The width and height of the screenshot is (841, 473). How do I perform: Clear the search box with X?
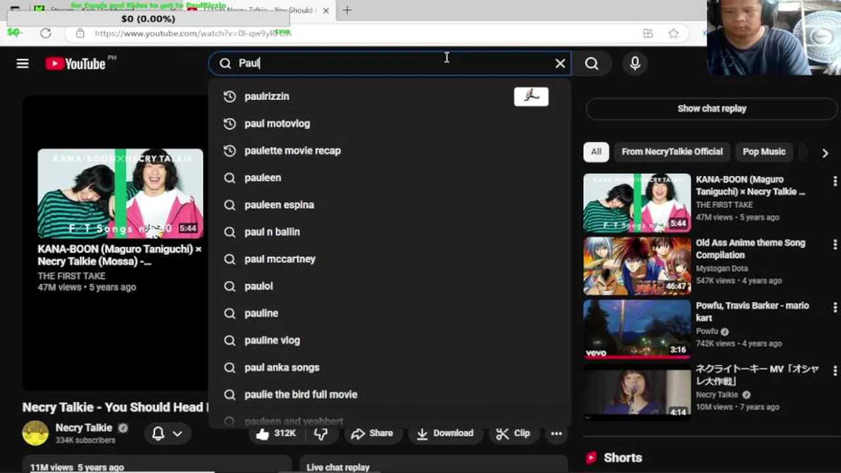pos(560,63)
